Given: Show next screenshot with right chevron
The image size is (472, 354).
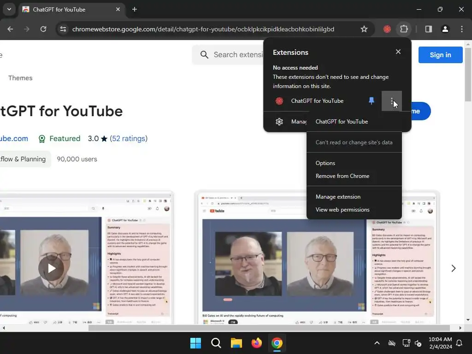Looking at the screenshot, I should point(454,268).
